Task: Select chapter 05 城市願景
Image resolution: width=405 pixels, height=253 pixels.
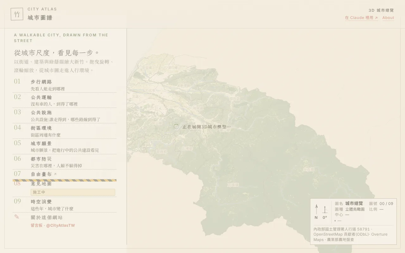Action: point(65,146)
